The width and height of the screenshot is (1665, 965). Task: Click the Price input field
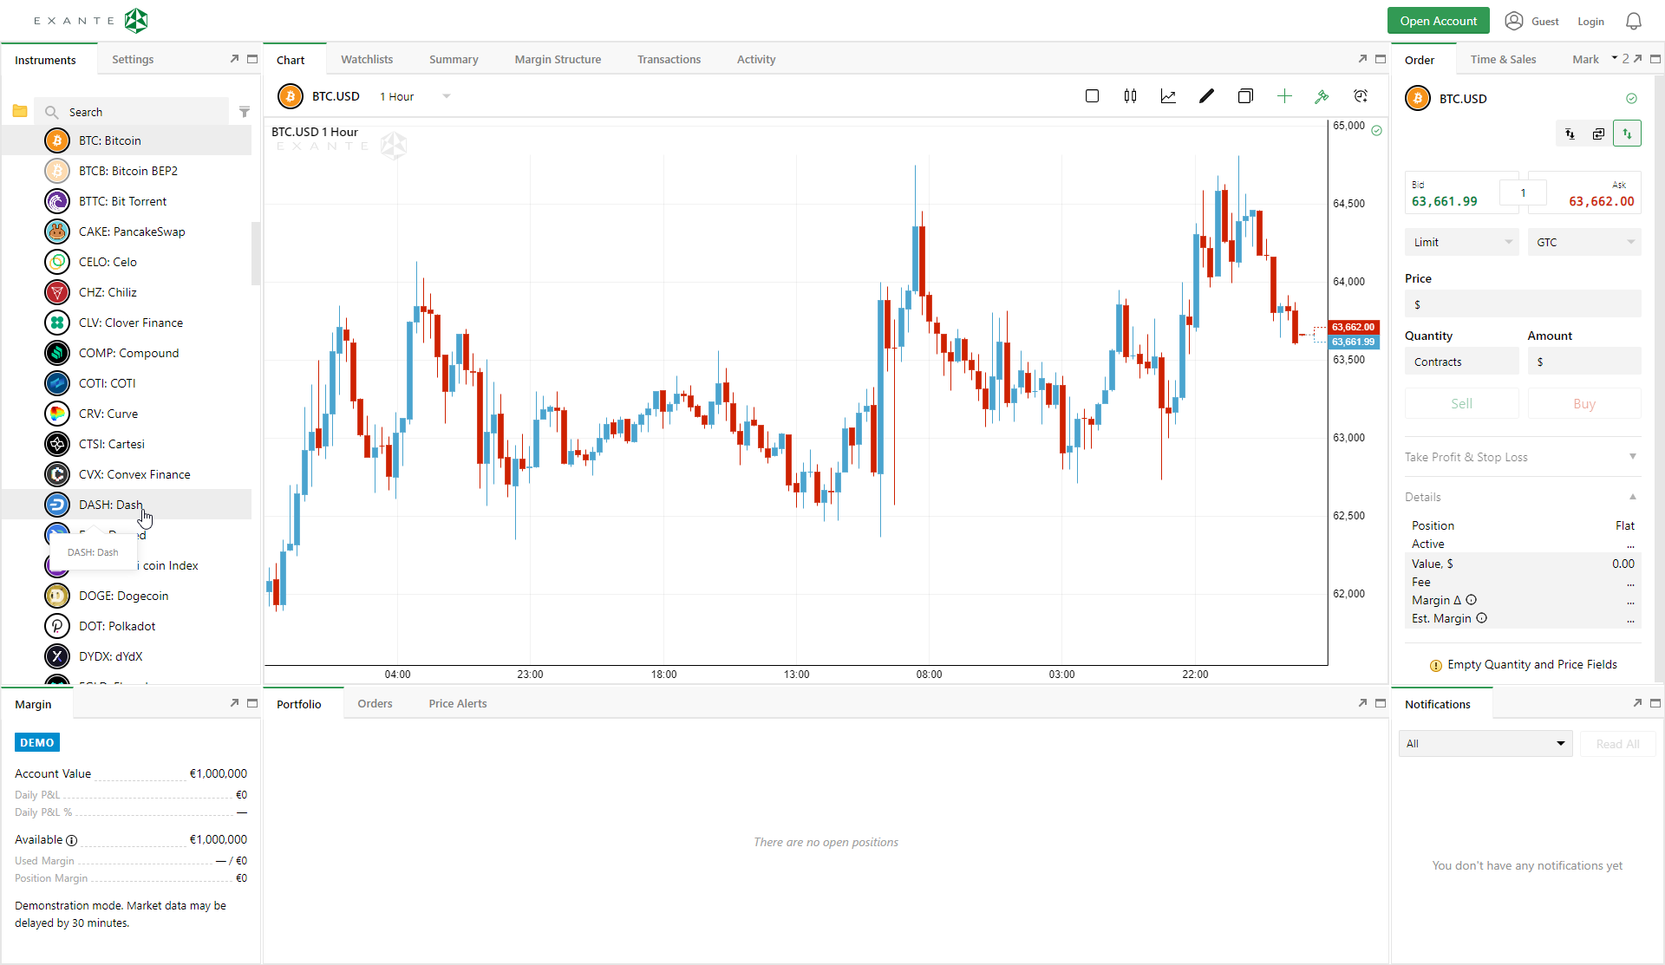pyautogui.click(x=1520, y=303)
